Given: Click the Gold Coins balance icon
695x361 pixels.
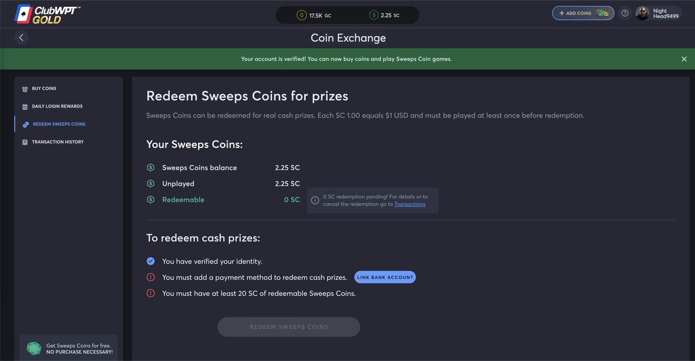Looking at the screenshot, I should pos(301,15).
